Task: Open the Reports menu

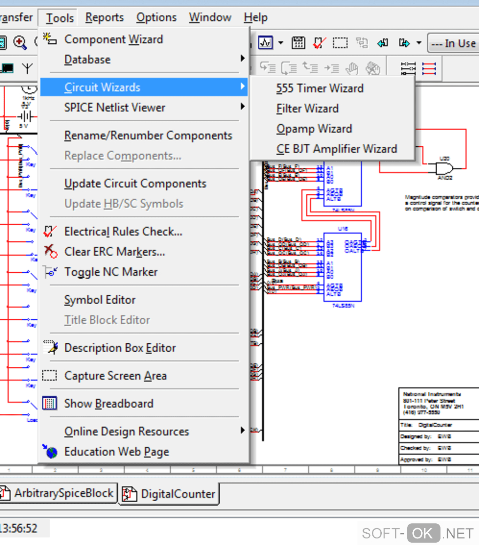Action: (104, 18)
